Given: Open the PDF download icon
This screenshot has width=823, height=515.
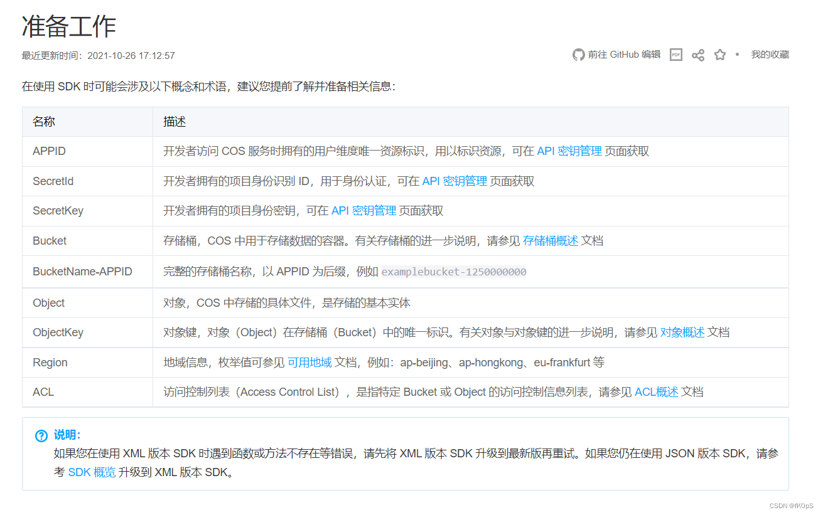Looking at the screenshot, I should point(675,55).
